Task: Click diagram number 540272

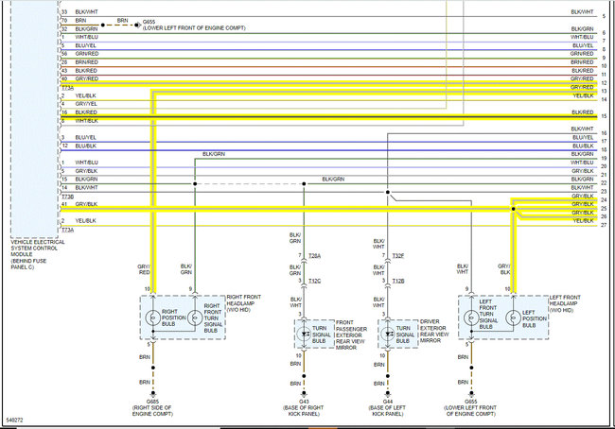Action: tap(14, 420)
